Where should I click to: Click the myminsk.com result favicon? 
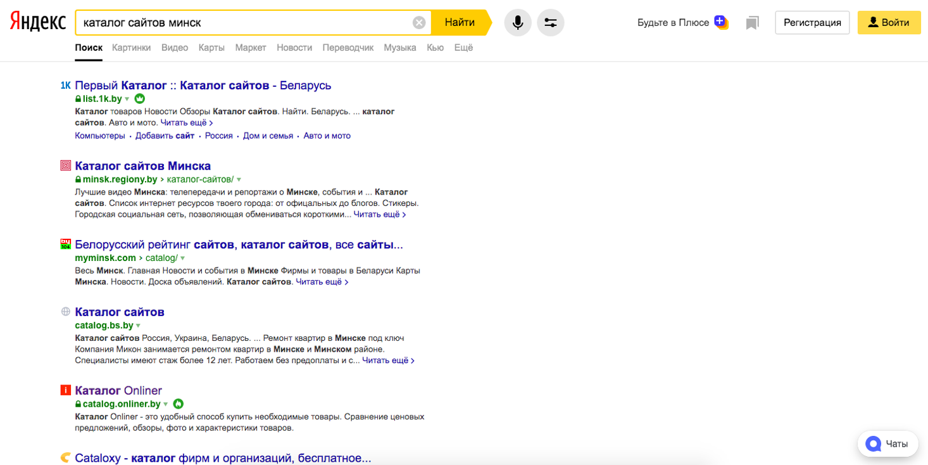click(65, 244)
